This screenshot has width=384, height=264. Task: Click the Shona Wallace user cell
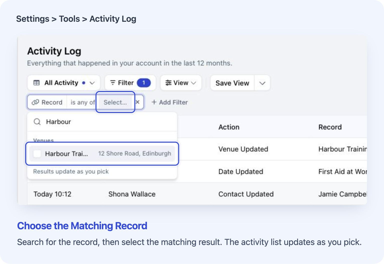pos(132,194)
